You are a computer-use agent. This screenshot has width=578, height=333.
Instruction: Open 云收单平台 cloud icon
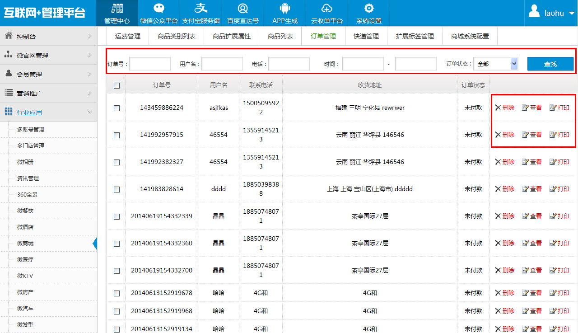(327, 8)
